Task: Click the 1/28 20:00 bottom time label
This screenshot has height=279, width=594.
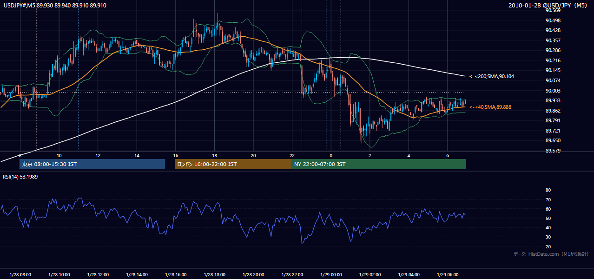Action: click(253, 274)
